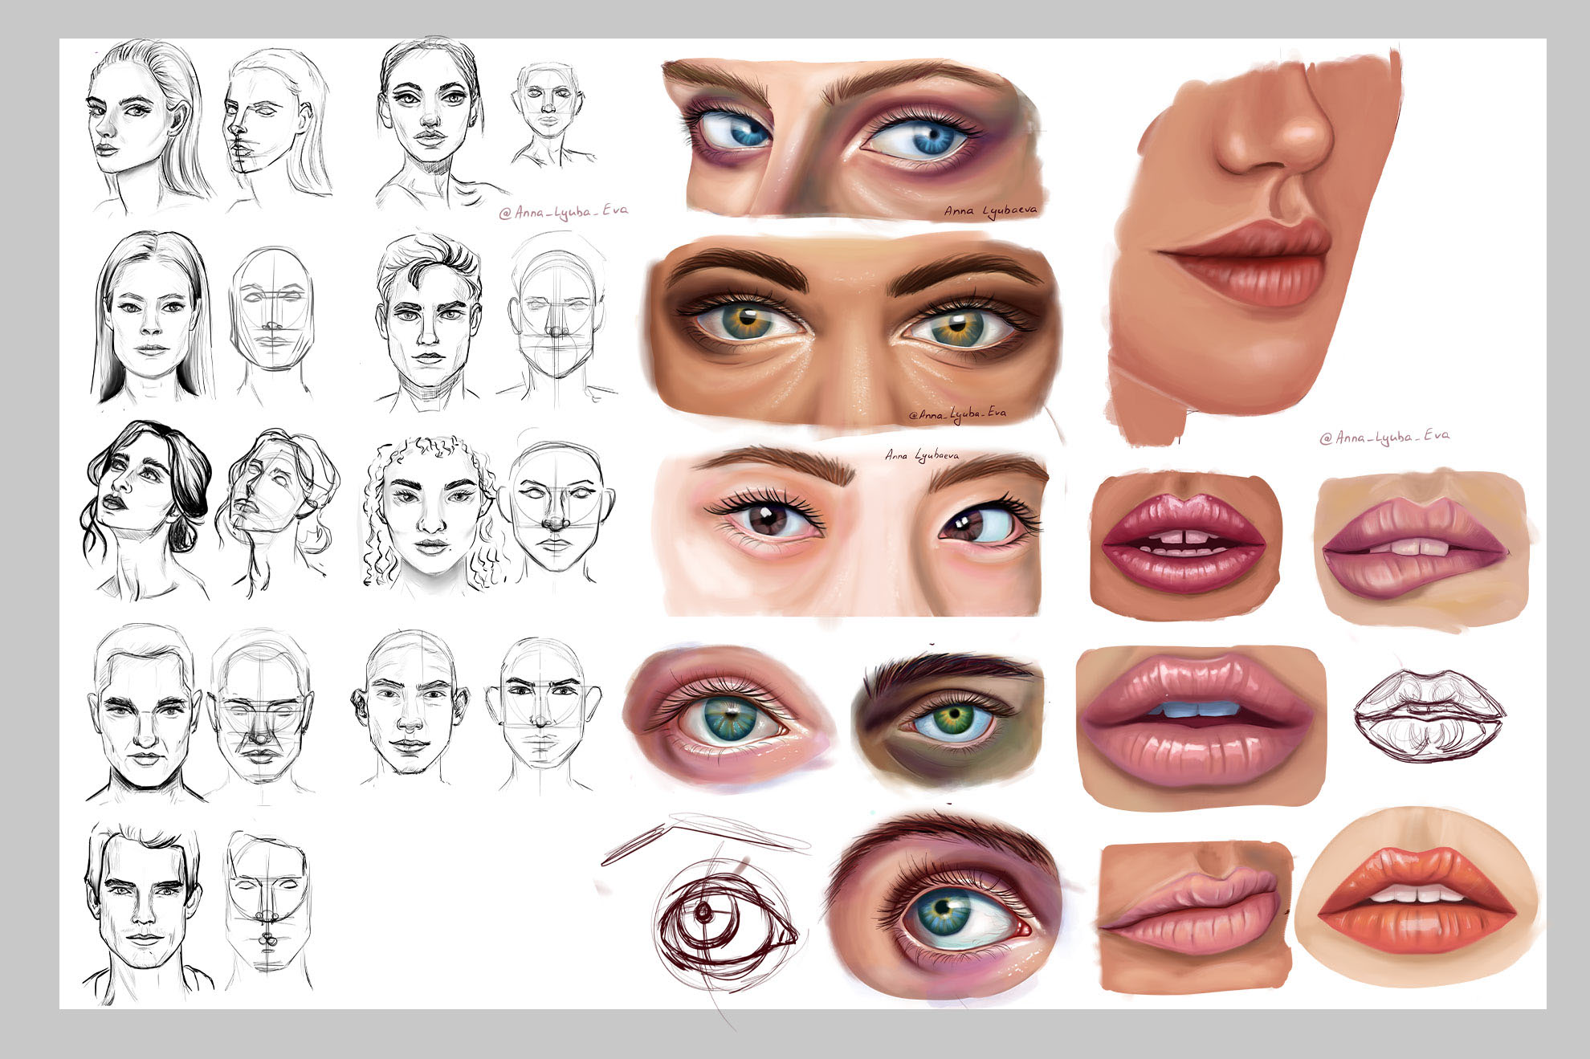The height and width of the screenshot is (1059, 1590).
Task: Click the blue eyes painting with purple eyeshadow
Action: 851,138
